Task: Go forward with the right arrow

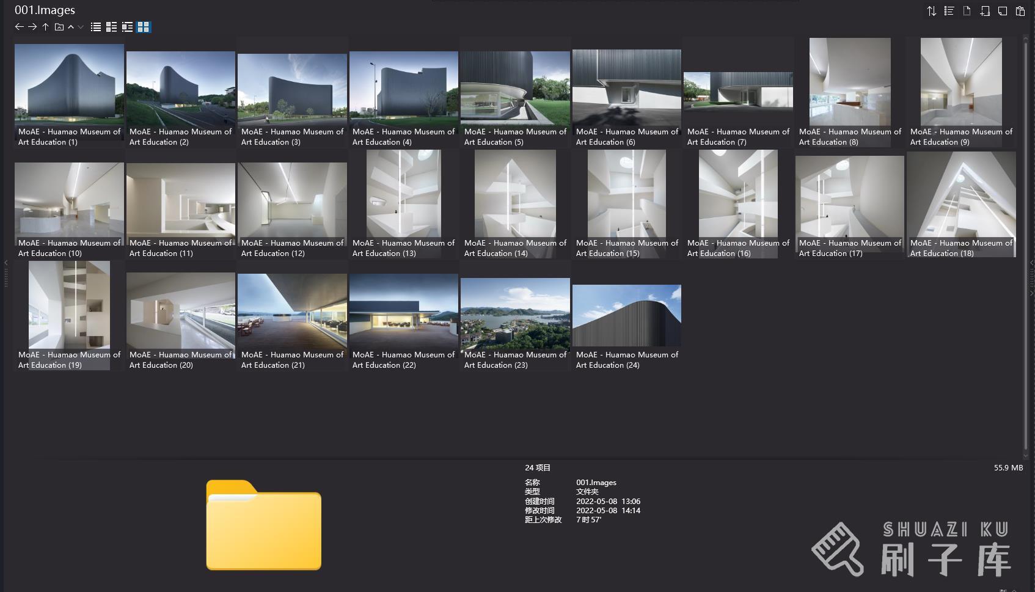Action: pos(32,27)
